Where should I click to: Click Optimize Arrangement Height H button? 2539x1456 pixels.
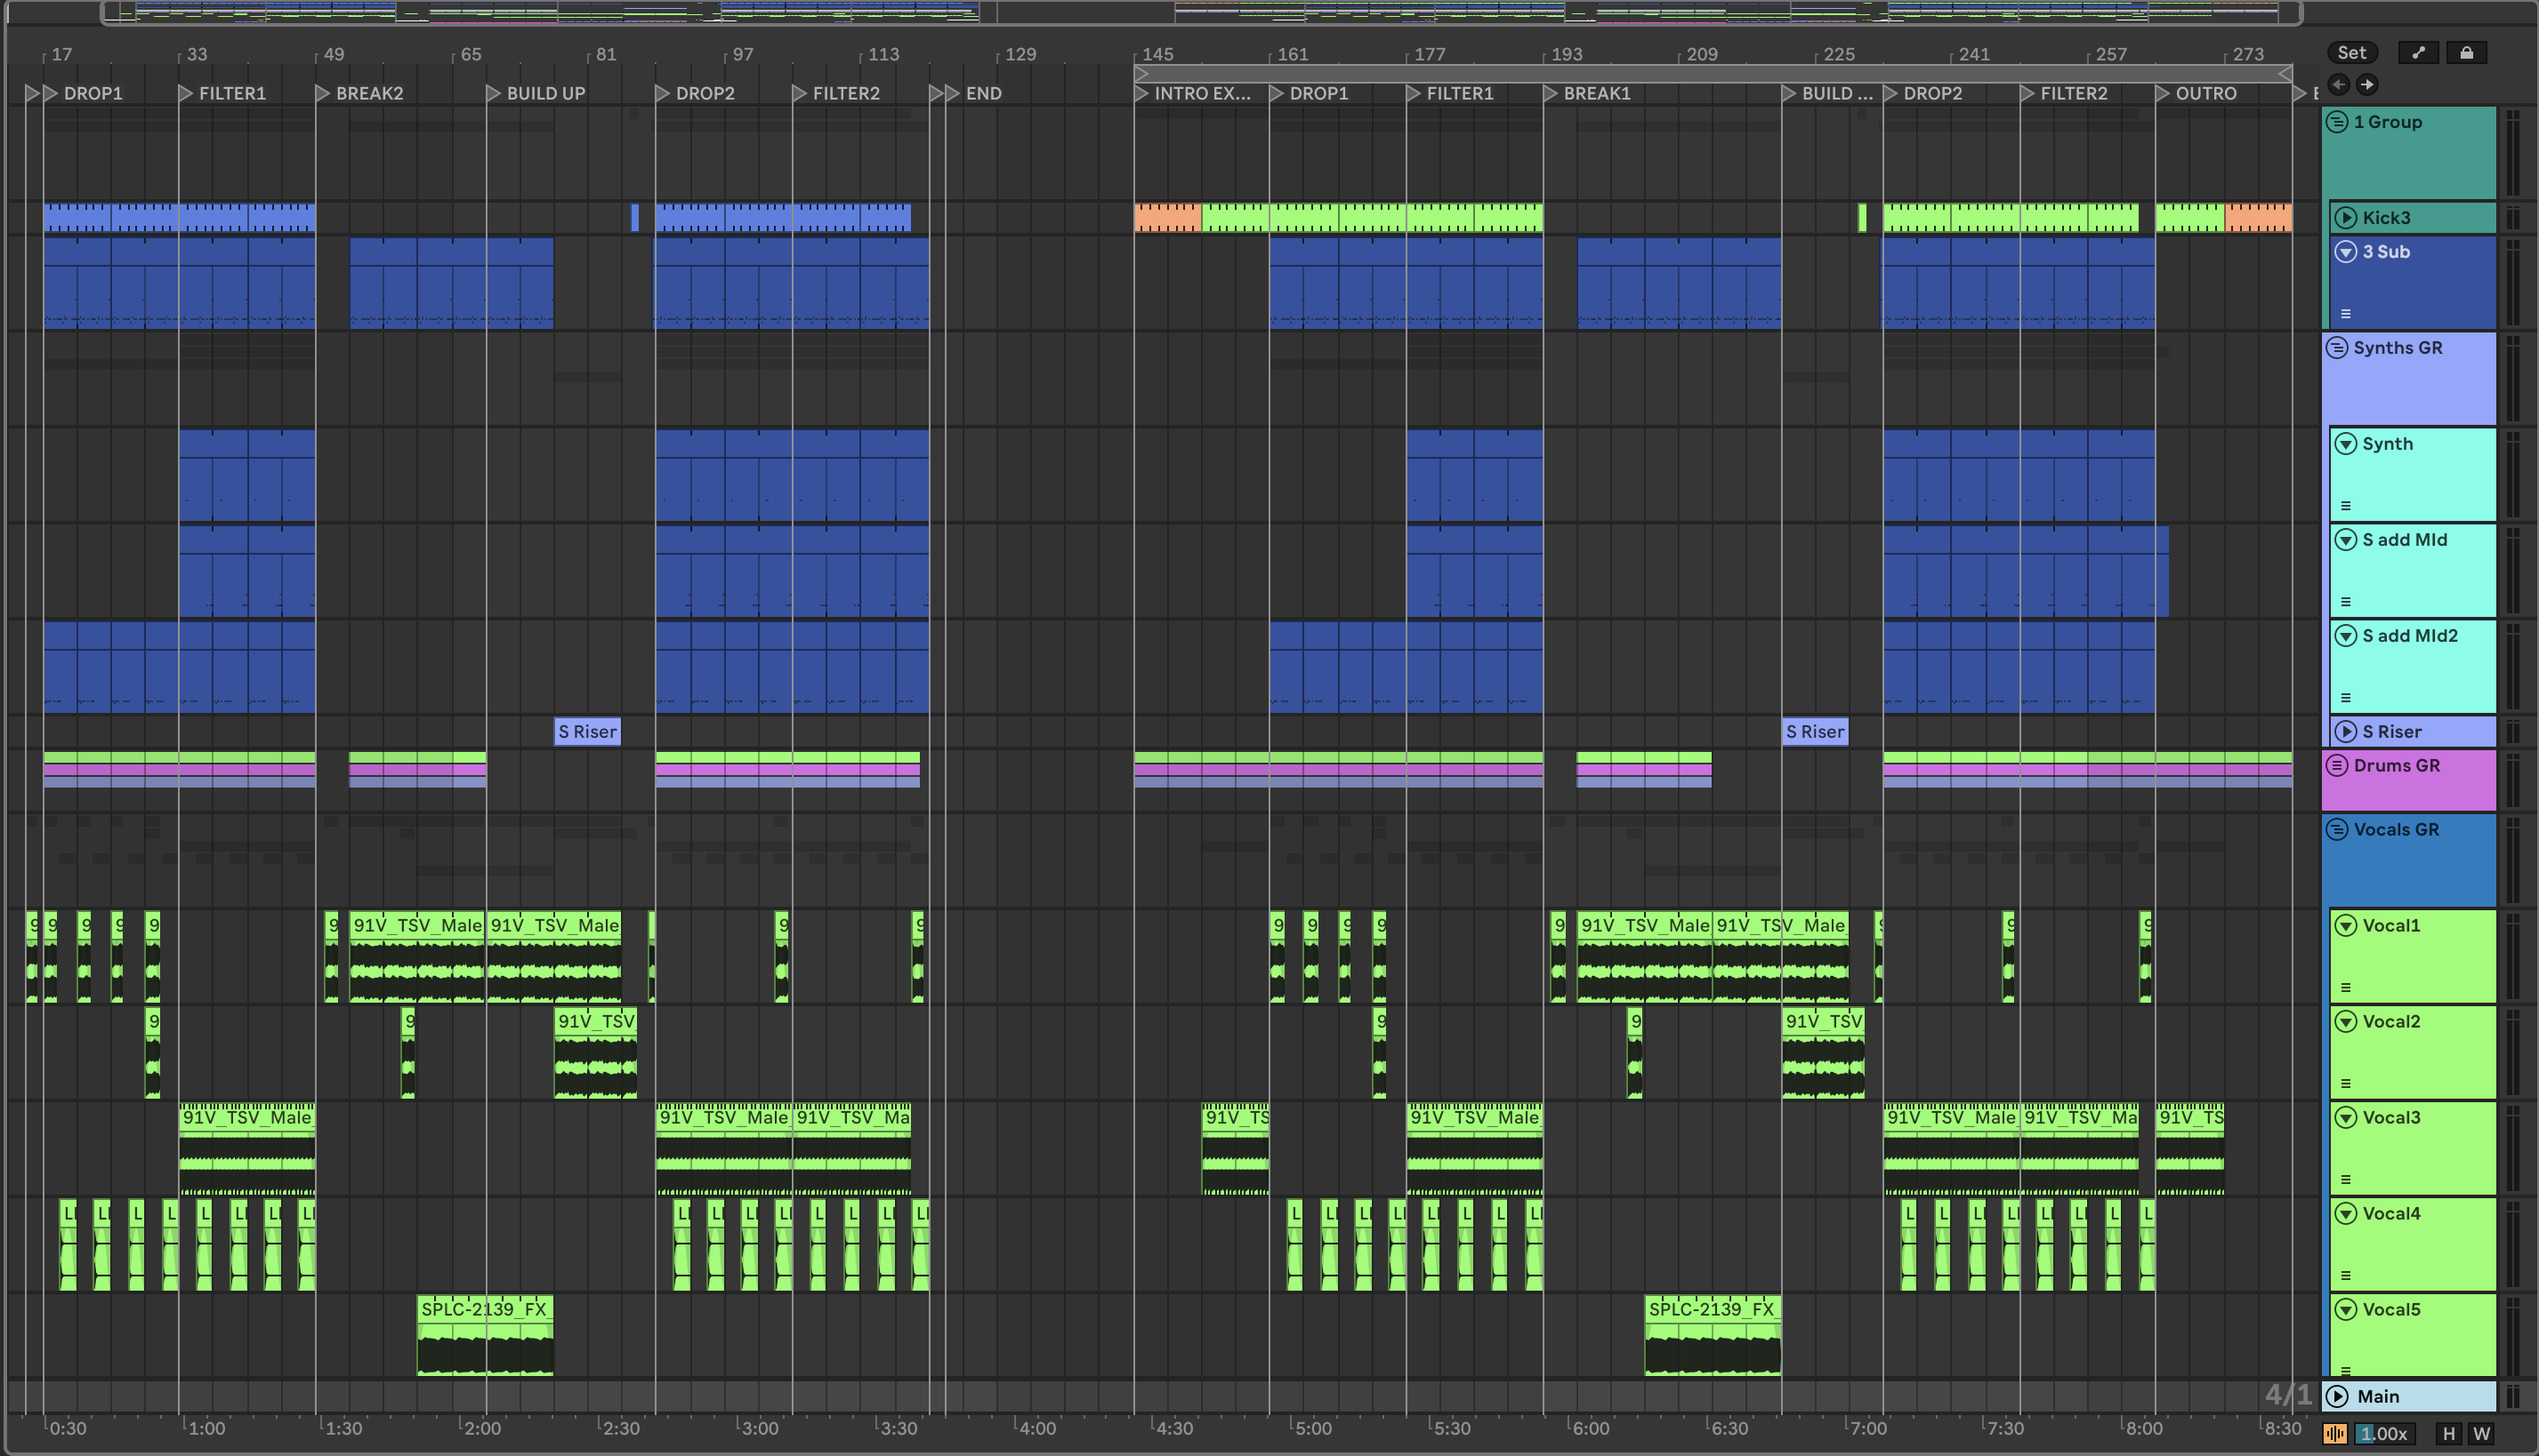[x=2448, y=1433]
